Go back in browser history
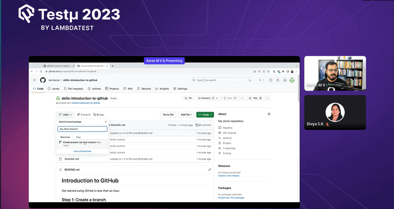 32,71
